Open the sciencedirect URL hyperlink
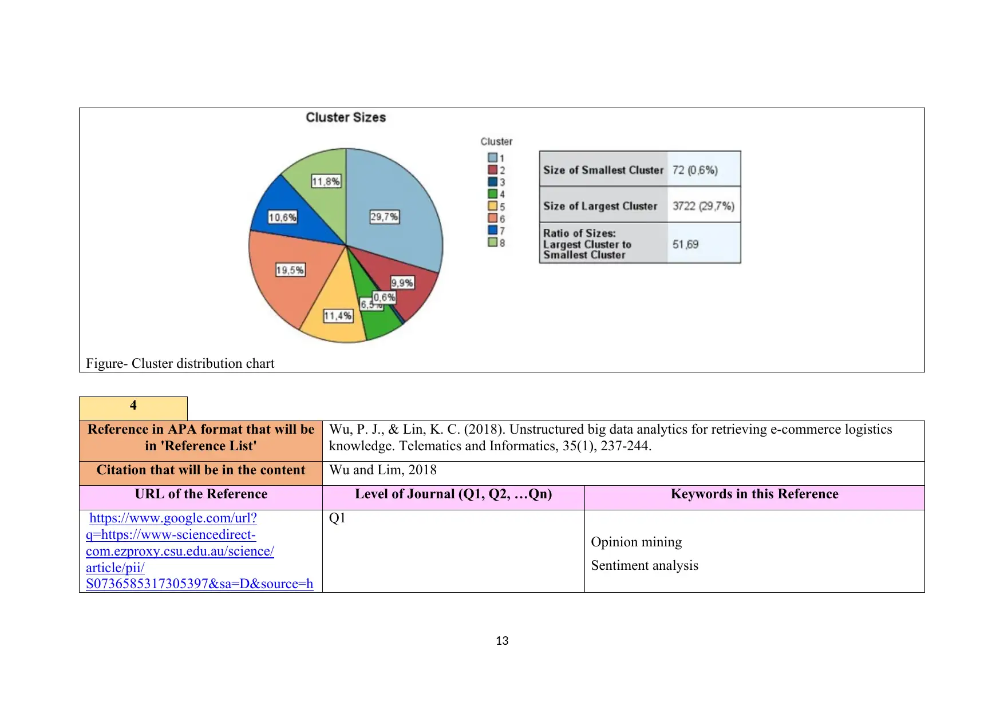 199,550
